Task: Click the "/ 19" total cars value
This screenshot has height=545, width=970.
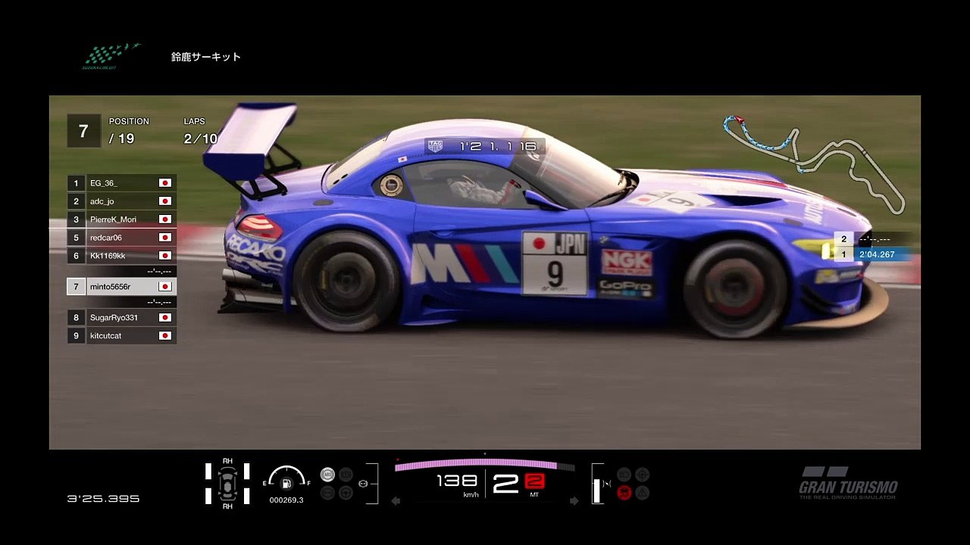Action: (122, 139)
